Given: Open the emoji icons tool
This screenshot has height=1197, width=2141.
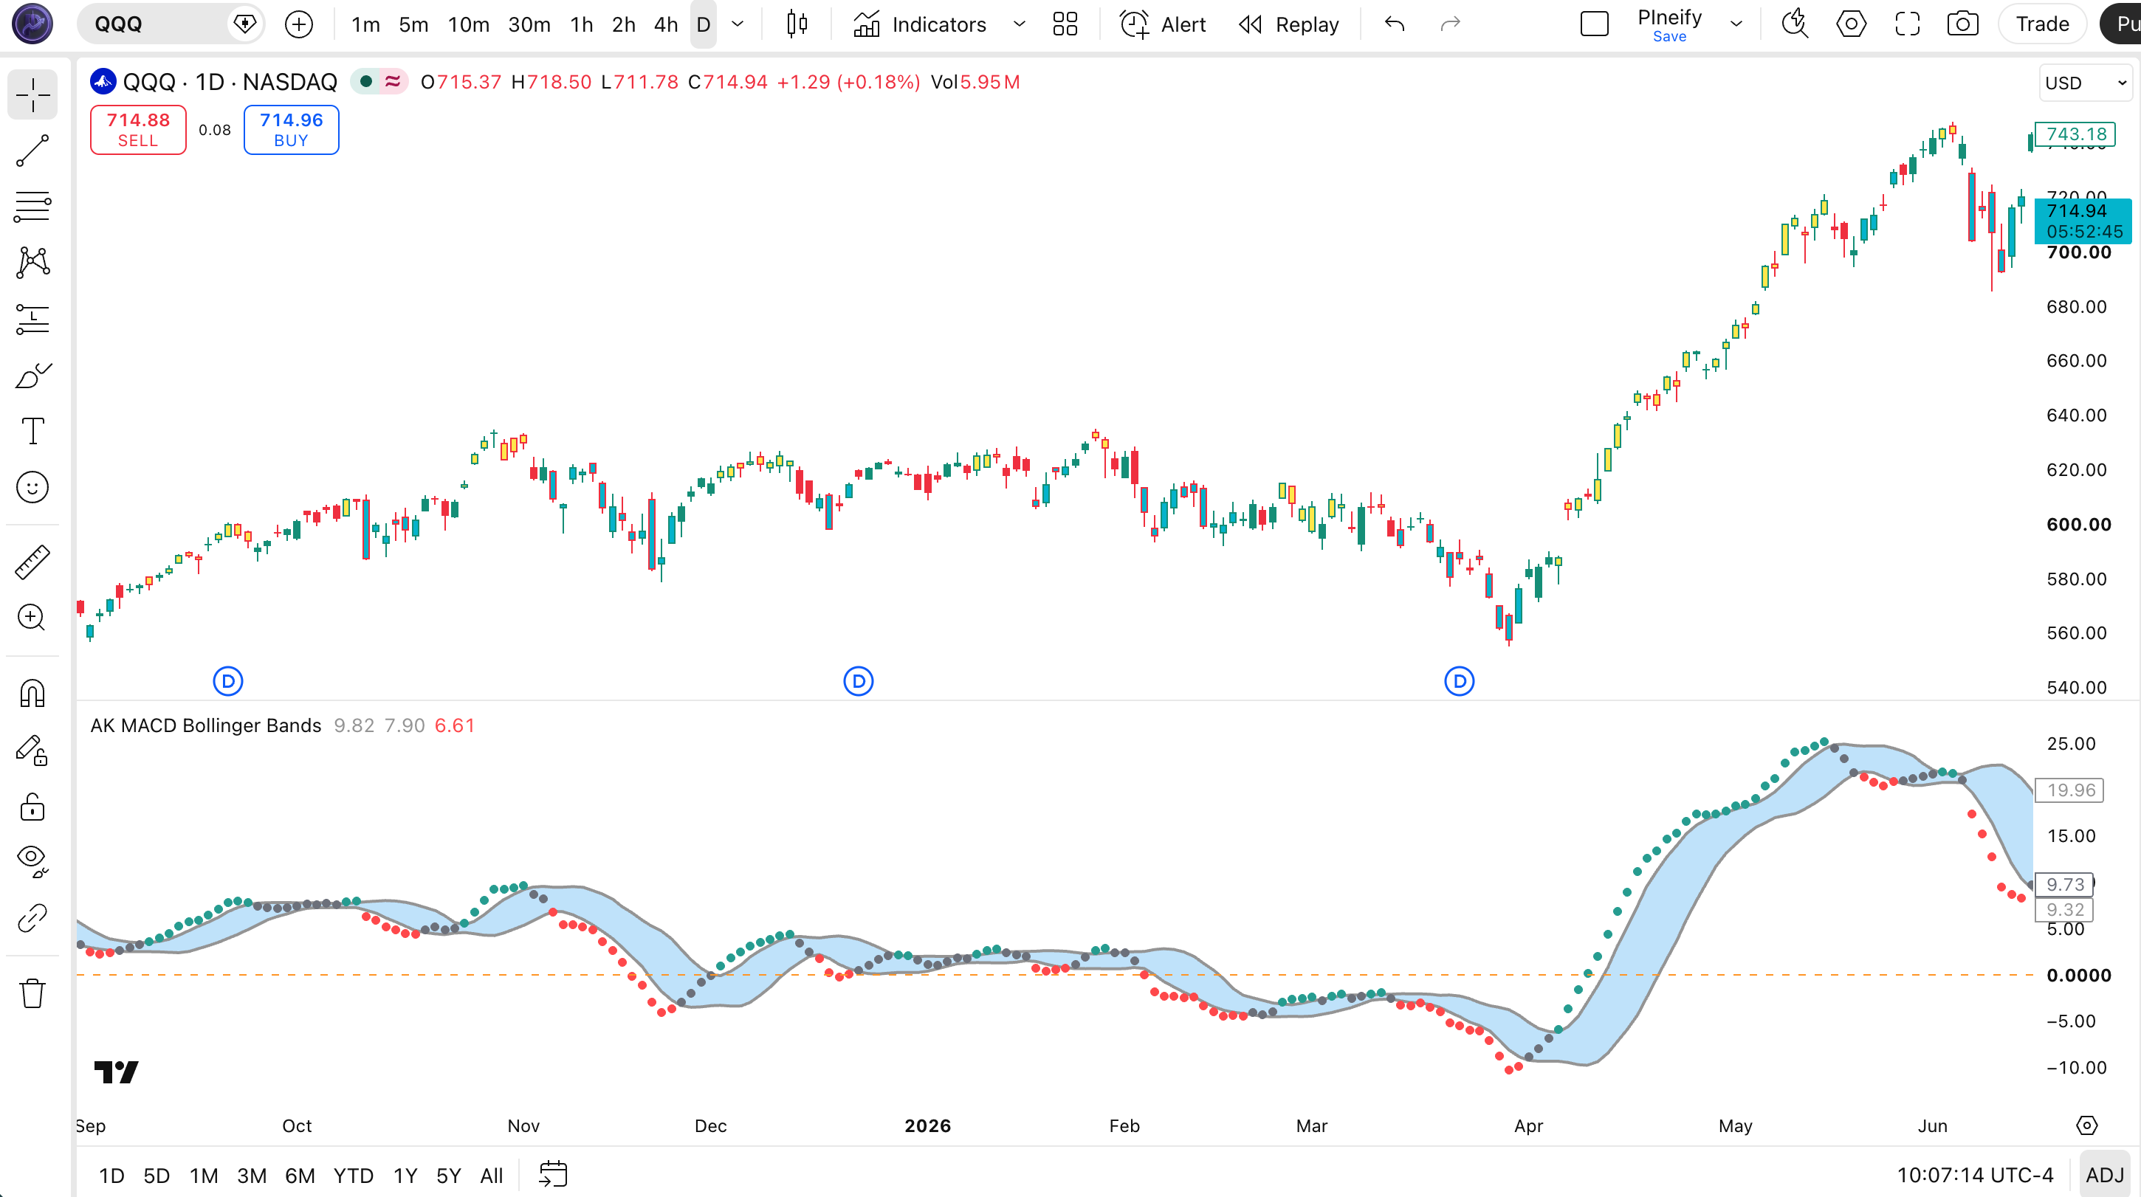Looking at the screenshot, I should point(32,488).
